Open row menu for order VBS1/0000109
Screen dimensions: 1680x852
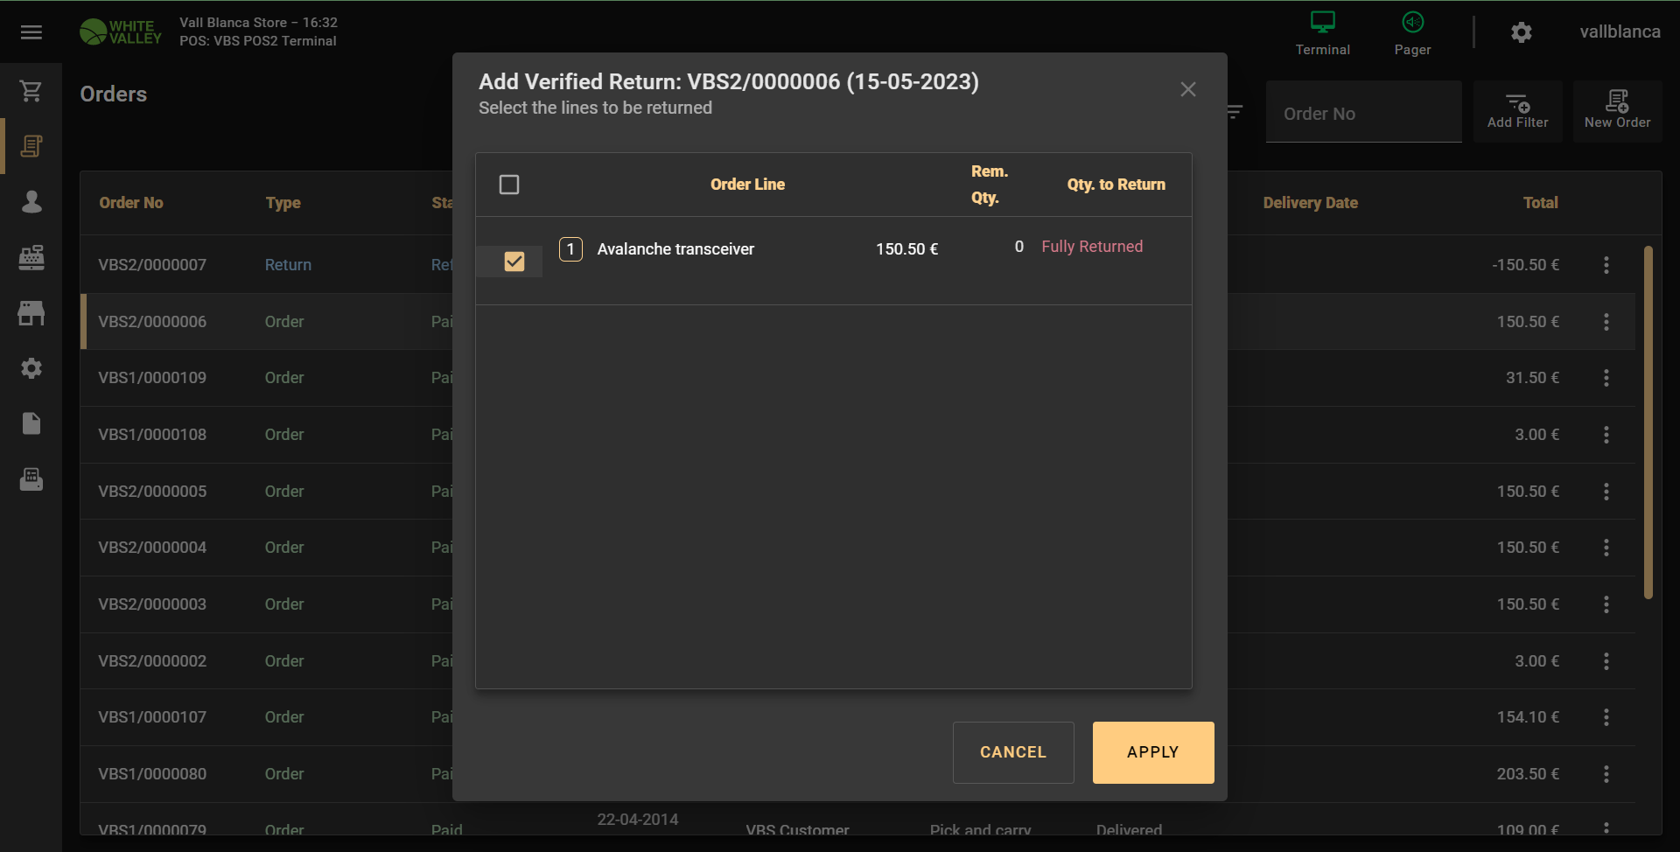pyautogui.click(x=1606, y=378)
